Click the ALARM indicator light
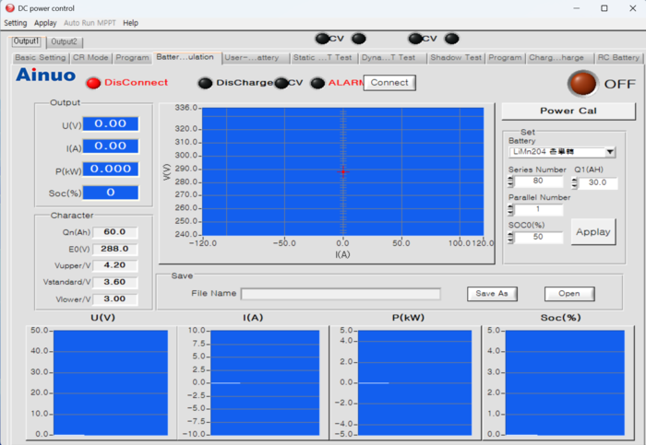 click(x=317, y=83)
